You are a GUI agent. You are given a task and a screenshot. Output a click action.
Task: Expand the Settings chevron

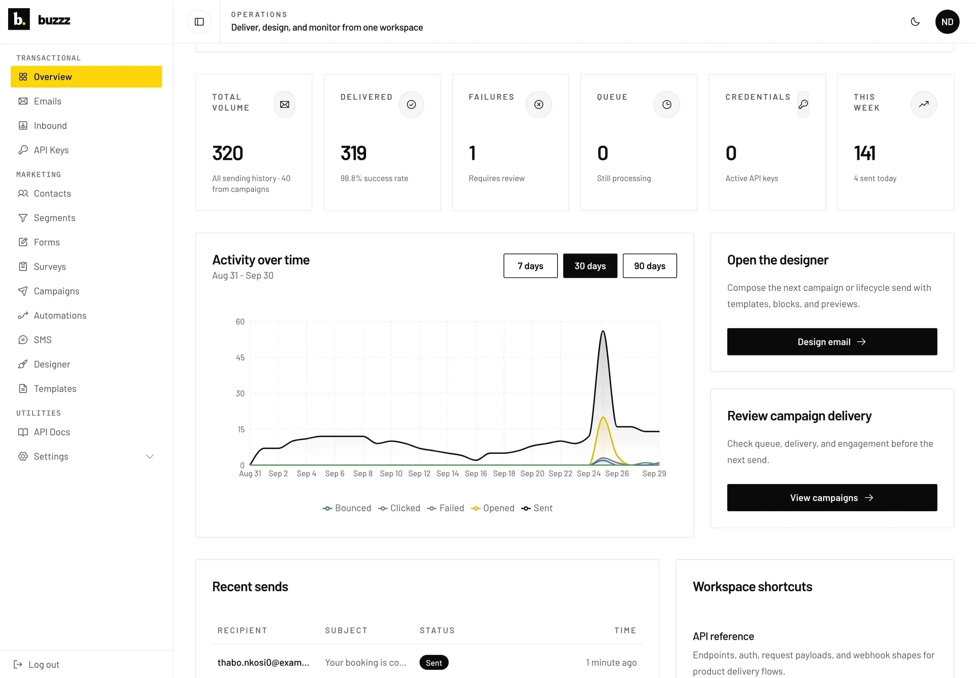[150, 457]
